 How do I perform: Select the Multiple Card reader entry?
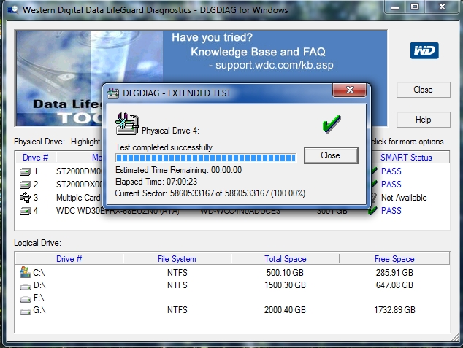[78, 198]
